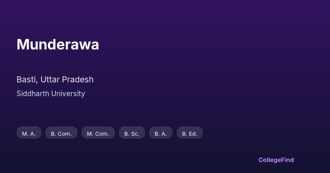Screen dimensions: 330x173
Task: Select the B. A. course chip
Action: (x=161, y=133)
